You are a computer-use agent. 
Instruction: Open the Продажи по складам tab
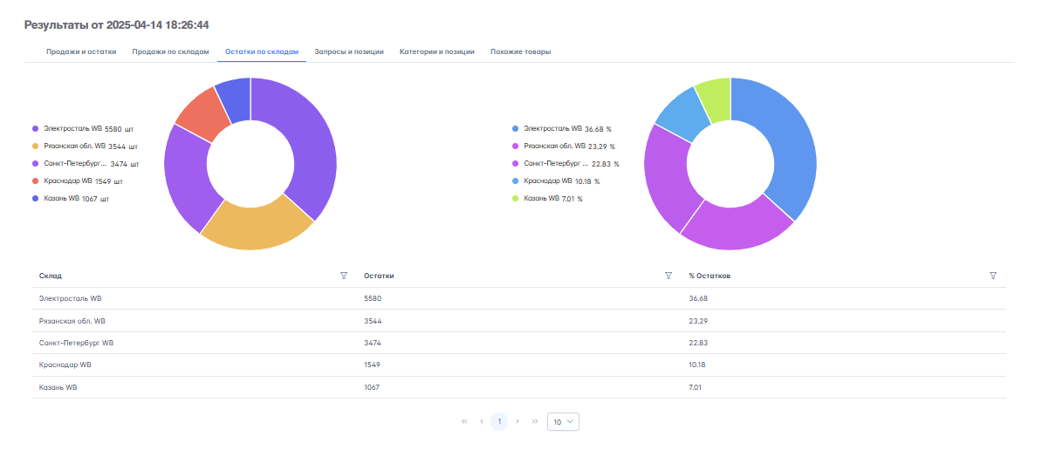click(x=170, y=51)
